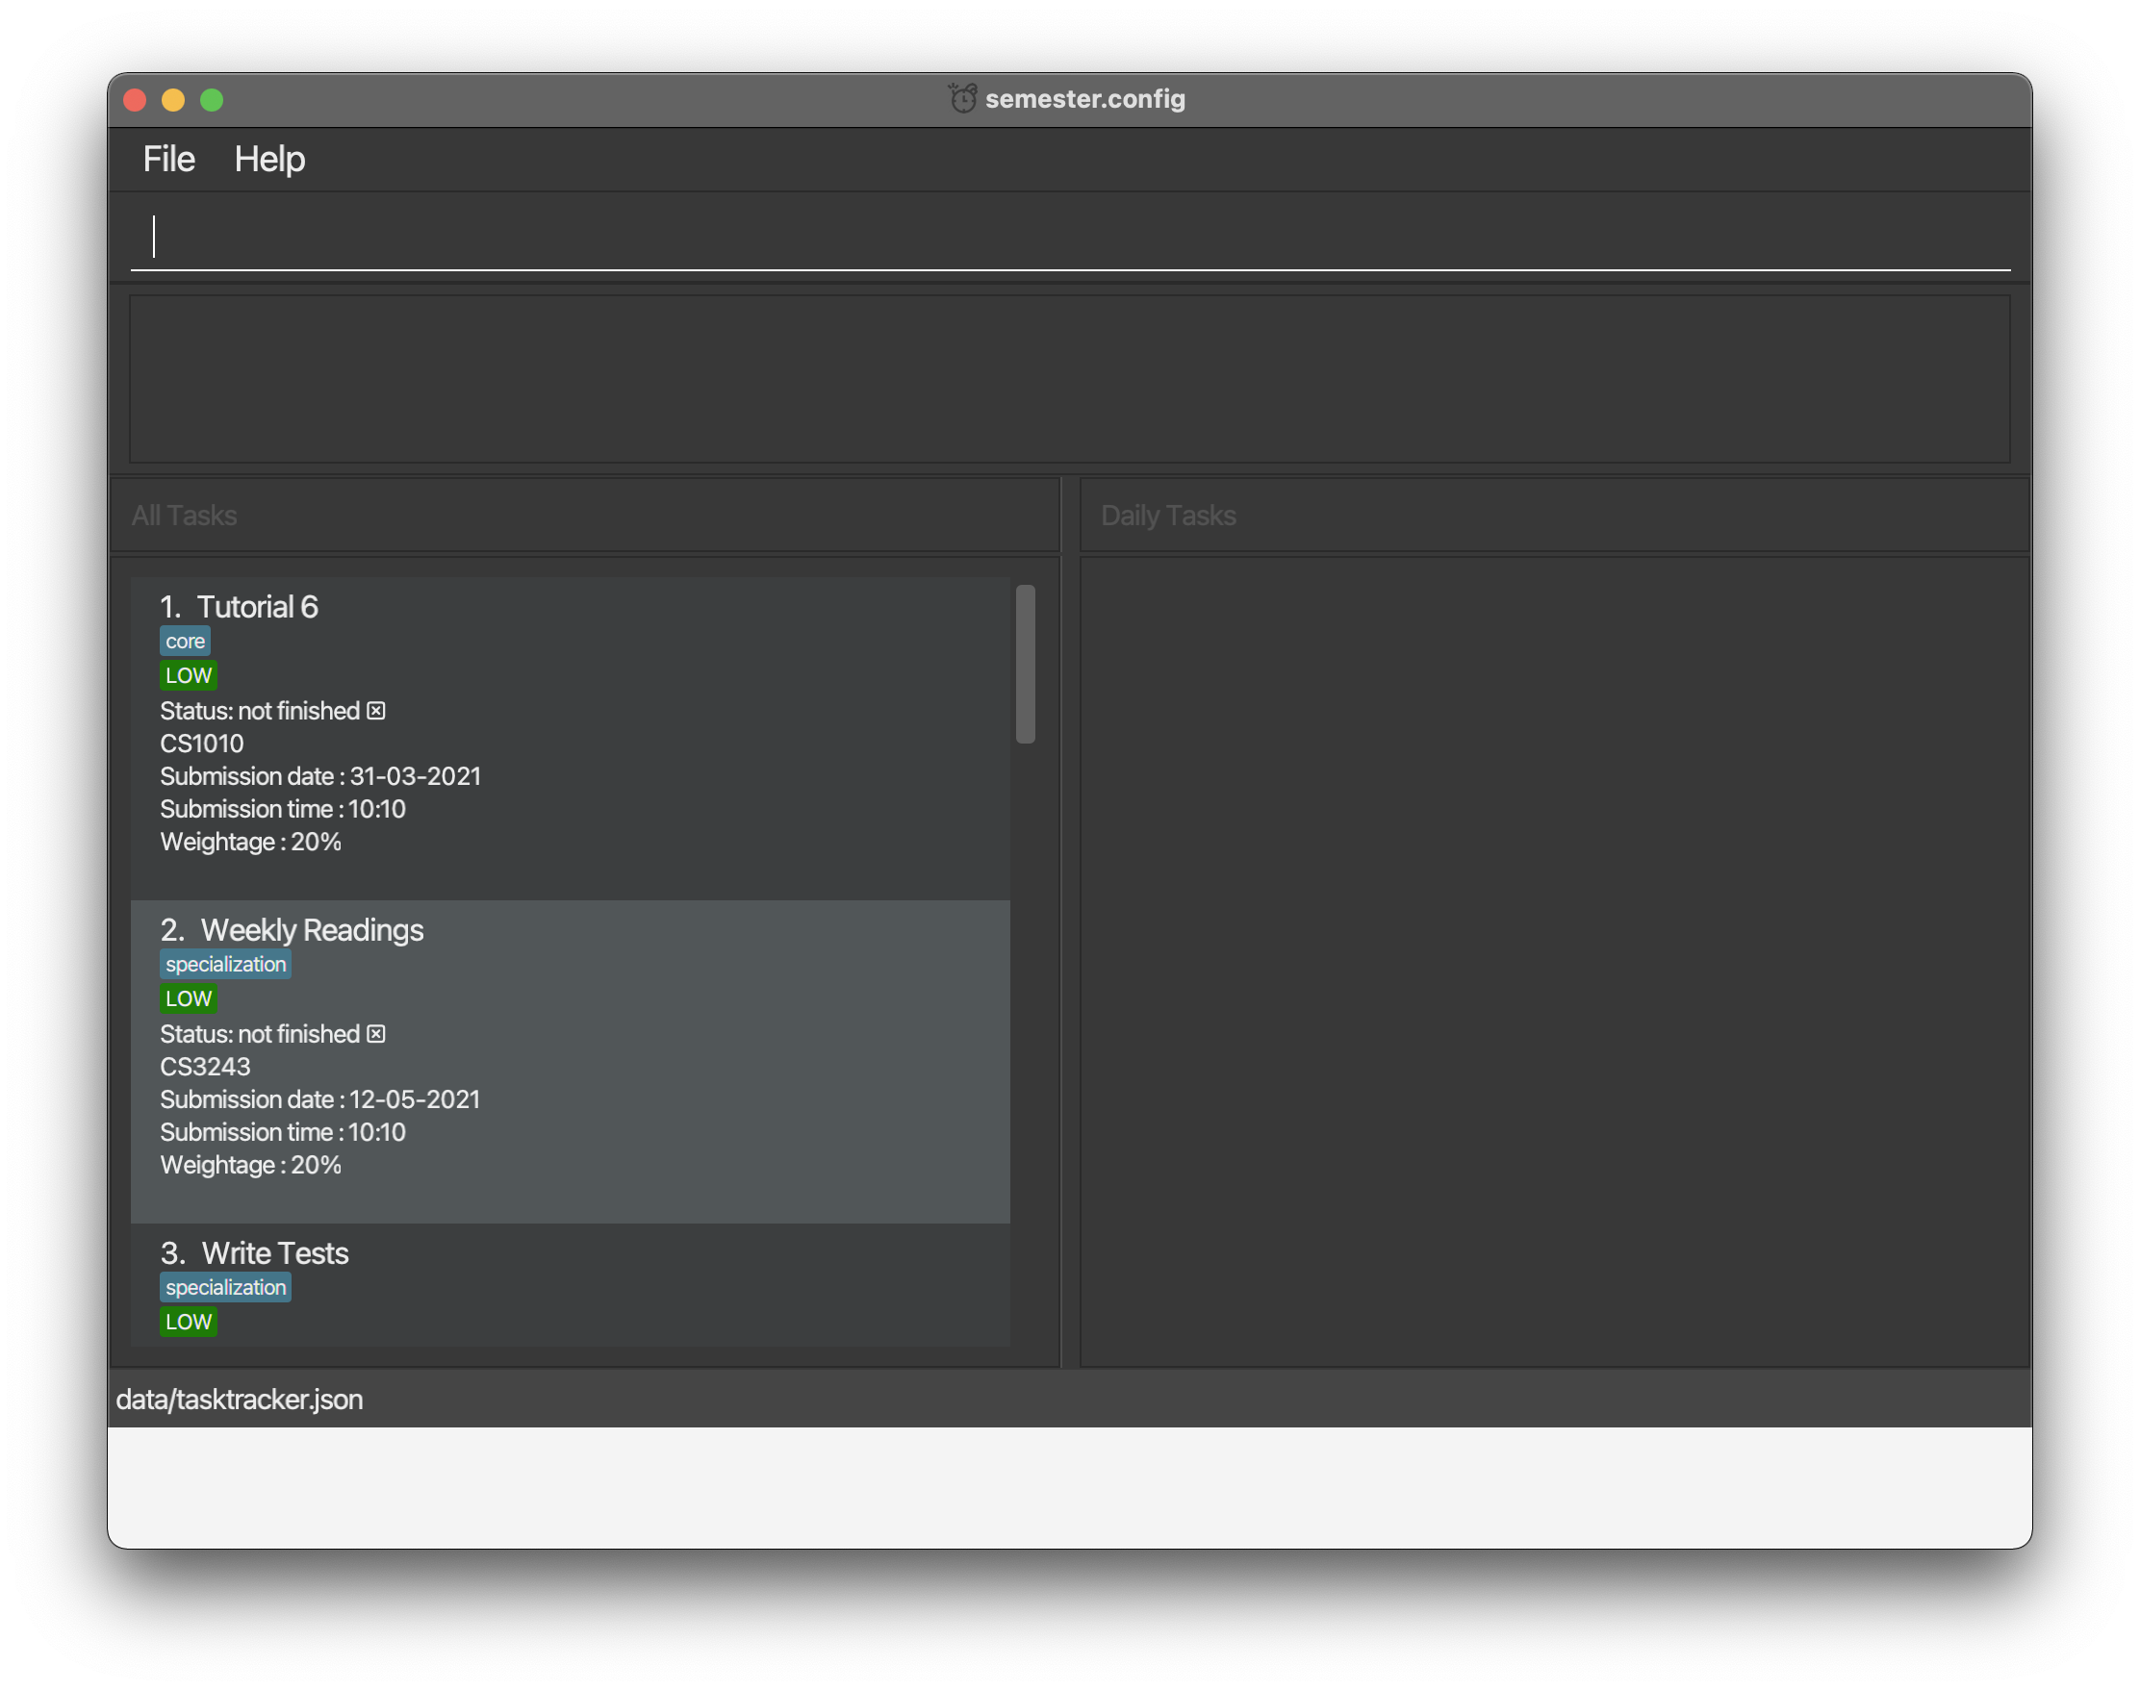The height and width of the screenshot is (1691, 2140).
Task: Open the File menu
Action: click(168, 160)
